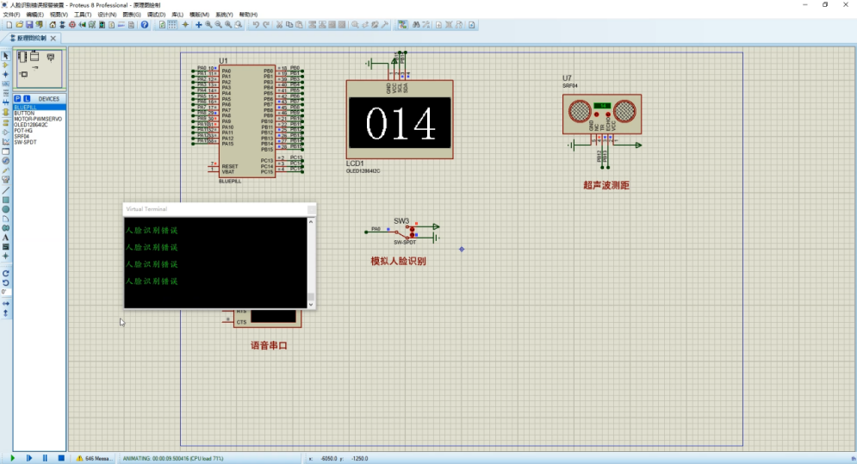Open the 646 Messages warning log
Viewport: 857px width, 464px height.
click(x=93, y=458)
